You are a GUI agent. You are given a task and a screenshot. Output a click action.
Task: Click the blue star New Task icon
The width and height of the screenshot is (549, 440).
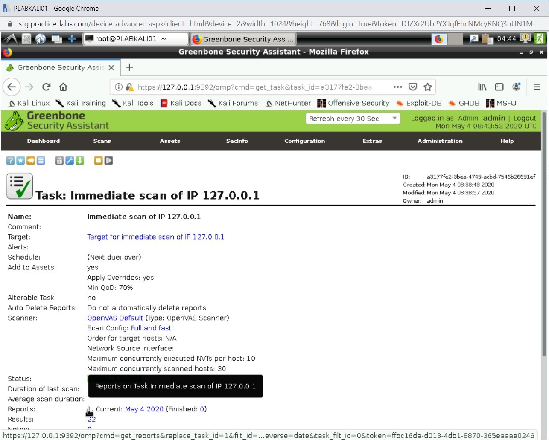click(20, 161)
